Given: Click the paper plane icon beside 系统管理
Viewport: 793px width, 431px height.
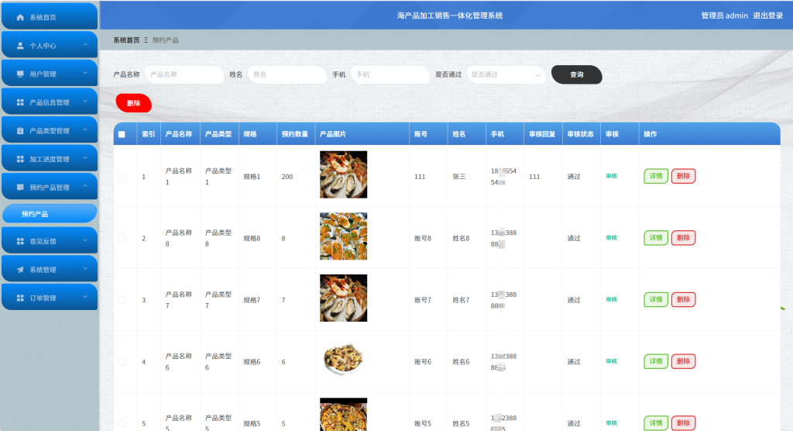Looking at the screenshot, I should pyautogui.click(x=20, y=270).
